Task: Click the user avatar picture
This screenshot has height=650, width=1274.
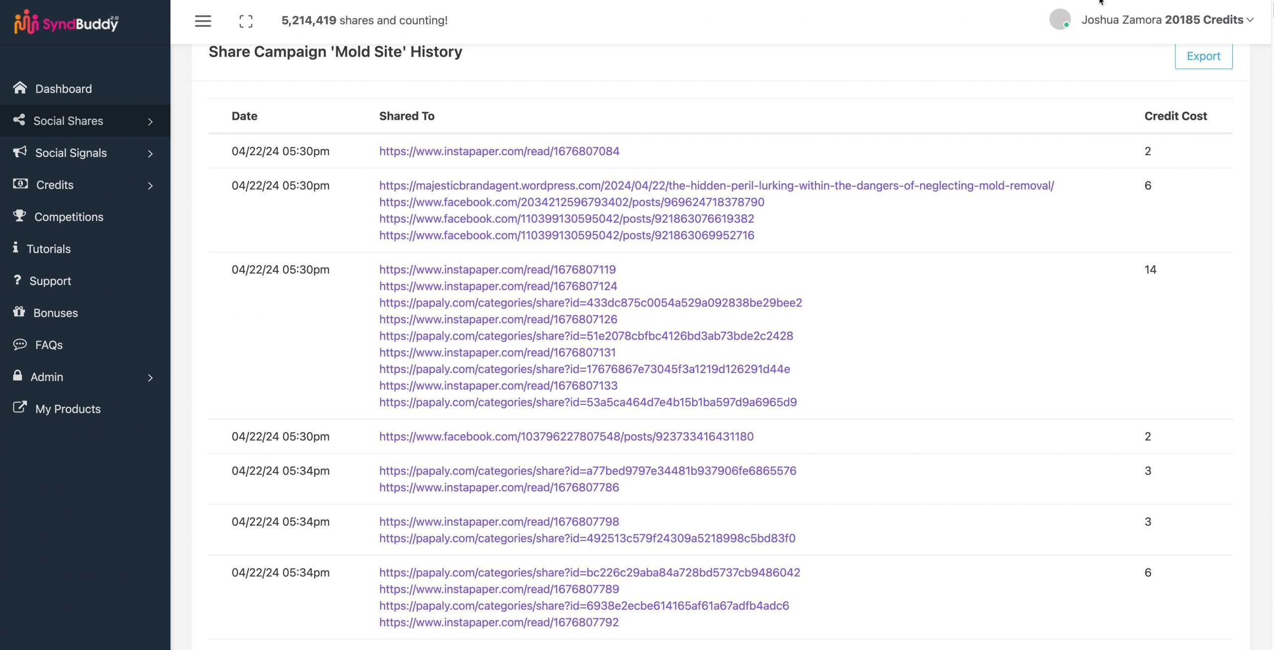Action: pos(1060,19)
